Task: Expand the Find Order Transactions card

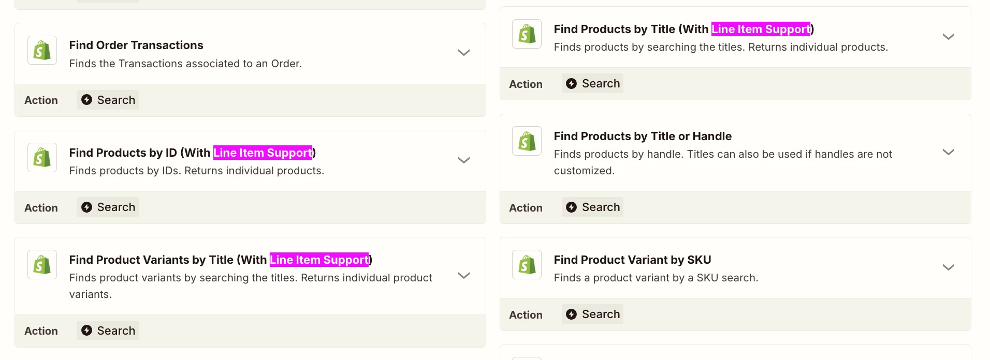Action: 463,53
